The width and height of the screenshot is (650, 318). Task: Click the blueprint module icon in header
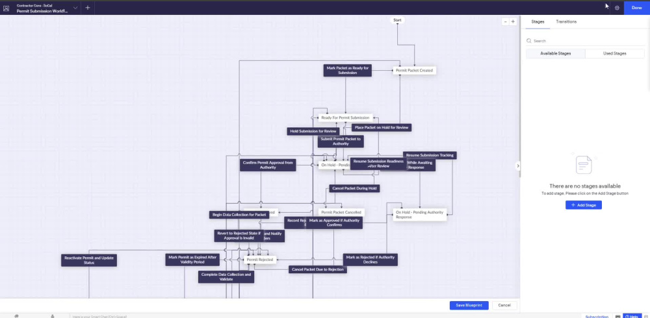point(6,8)
